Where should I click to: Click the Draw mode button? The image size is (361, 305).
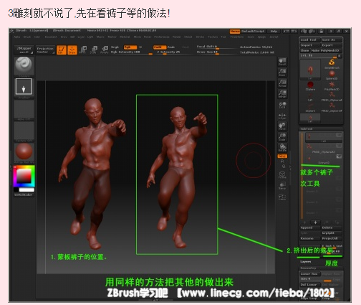pos(72,50)
